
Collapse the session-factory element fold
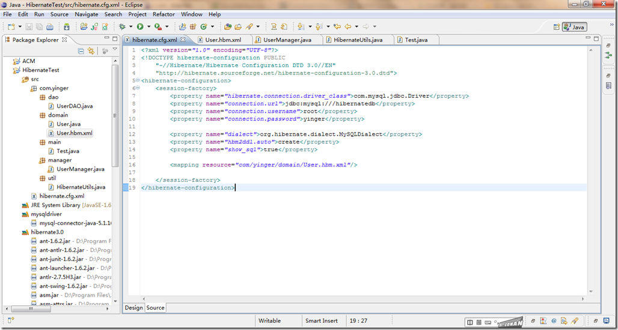coord(138,88)
